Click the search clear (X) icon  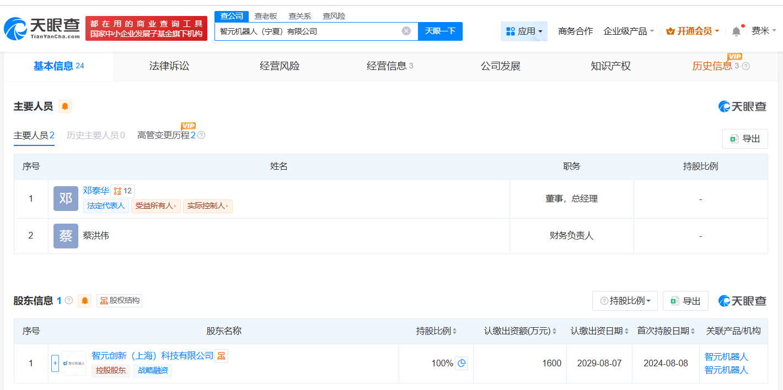coord(407,31)
